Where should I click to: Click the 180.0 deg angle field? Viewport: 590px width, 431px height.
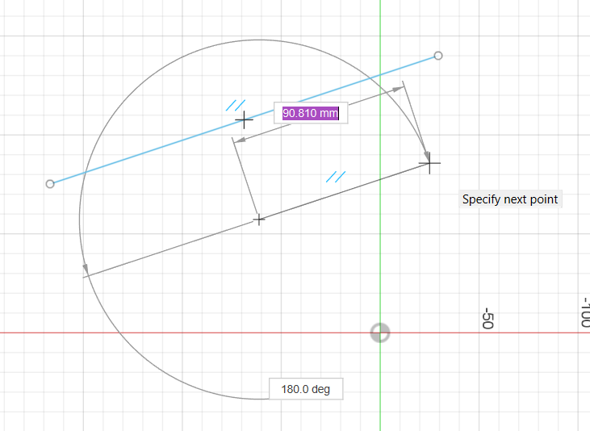306,389
